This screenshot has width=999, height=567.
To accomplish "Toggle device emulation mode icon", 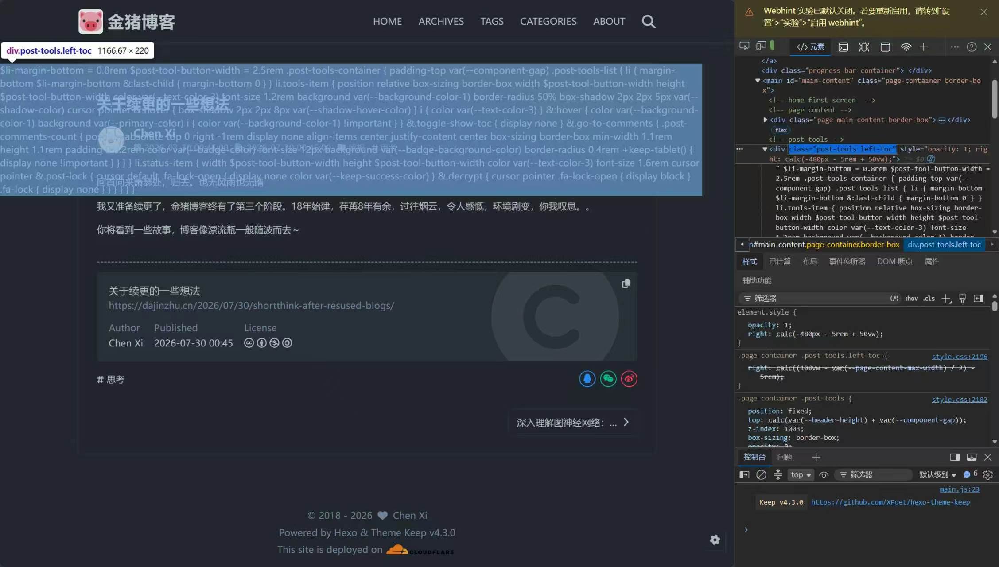I will [761, 47].
